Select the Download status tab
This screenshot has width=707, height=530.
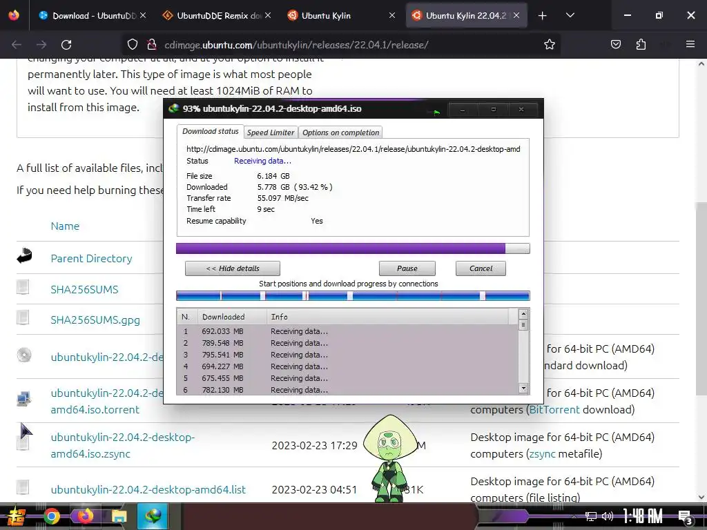[210, 131]
